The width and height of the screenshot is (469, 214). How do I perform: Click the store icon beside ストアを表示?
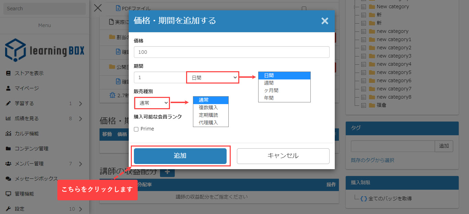(x=9, y=73)
